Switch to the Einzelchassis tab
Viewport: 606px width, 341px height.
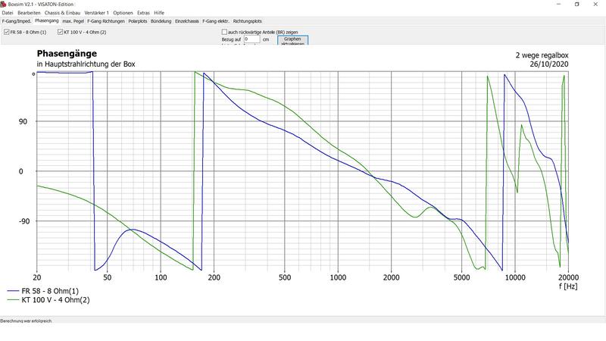[186, 21]
